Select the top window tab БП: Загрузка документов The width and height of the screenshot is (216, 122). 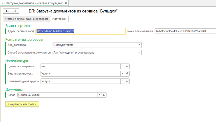point(32,3)
